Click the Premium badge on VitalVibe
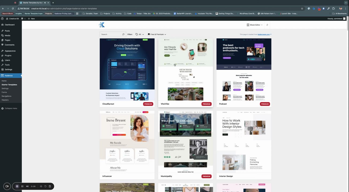 click(206, 104)
